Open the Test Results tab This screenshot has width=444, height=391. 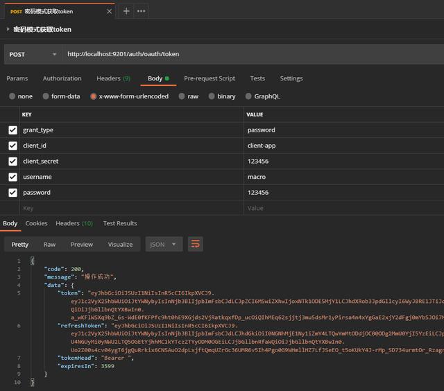coord(120,223)
